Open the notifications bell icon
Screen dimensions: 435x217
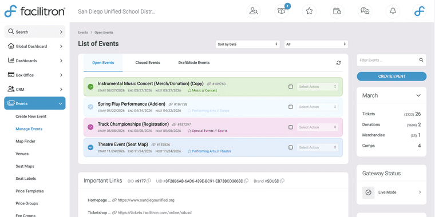[393, 11]
